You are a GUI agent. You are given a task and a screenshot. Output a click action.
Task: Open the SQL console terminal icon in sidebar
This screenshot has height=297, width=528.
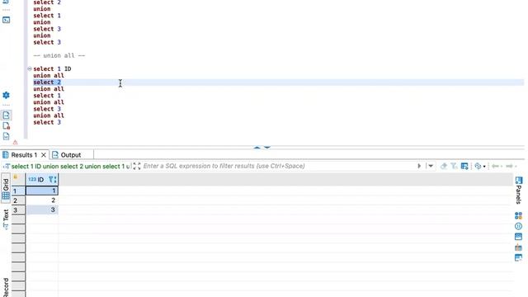click(6, 20)
